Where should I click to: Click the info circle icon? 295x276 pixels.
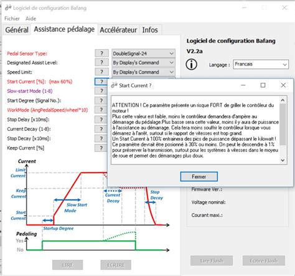coord(191,64)
